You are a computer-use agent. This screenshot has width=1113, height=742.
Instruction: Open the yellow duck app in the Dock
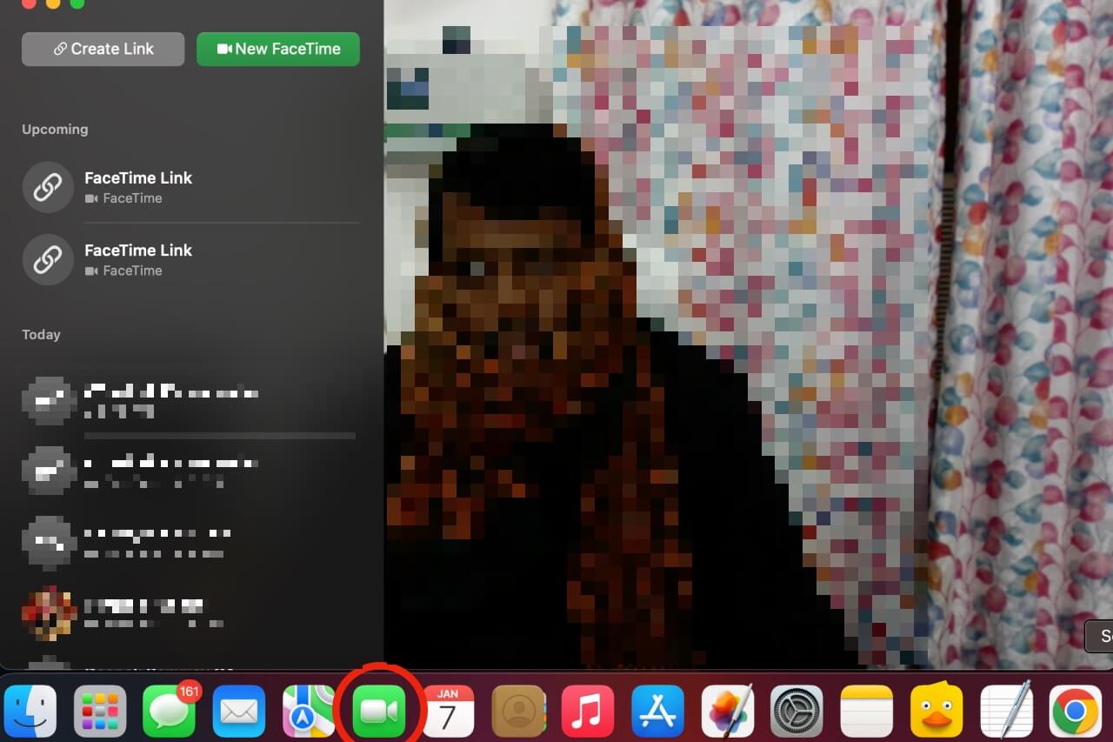point(936,710)
